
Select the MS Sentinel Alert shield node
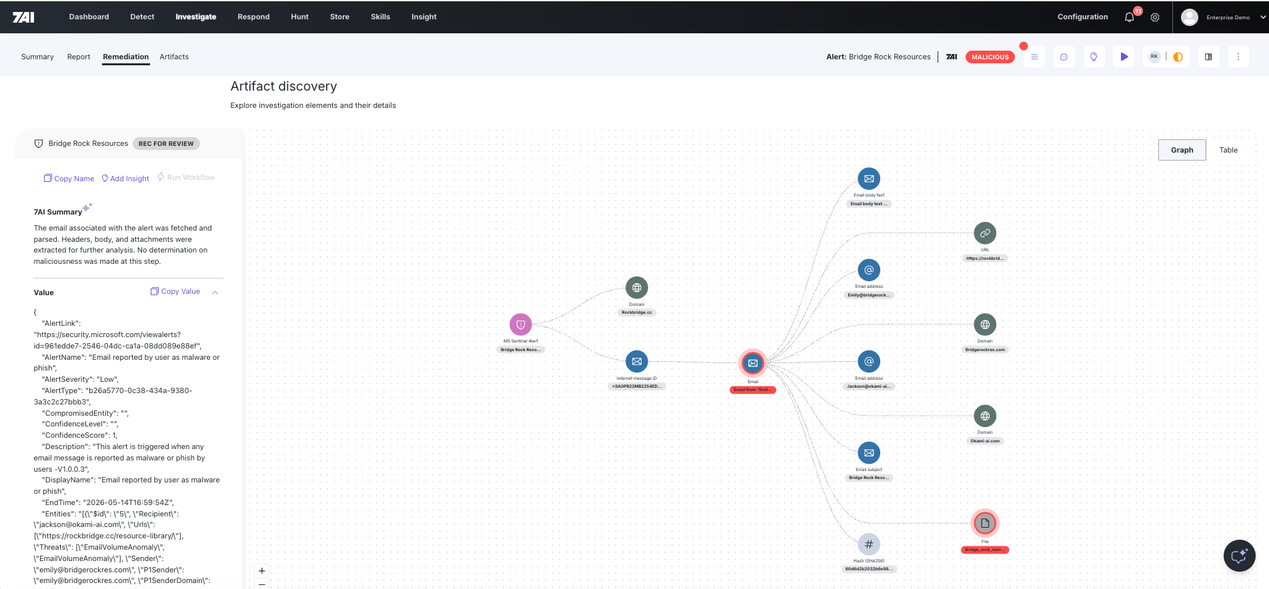[x=521, y=324]
